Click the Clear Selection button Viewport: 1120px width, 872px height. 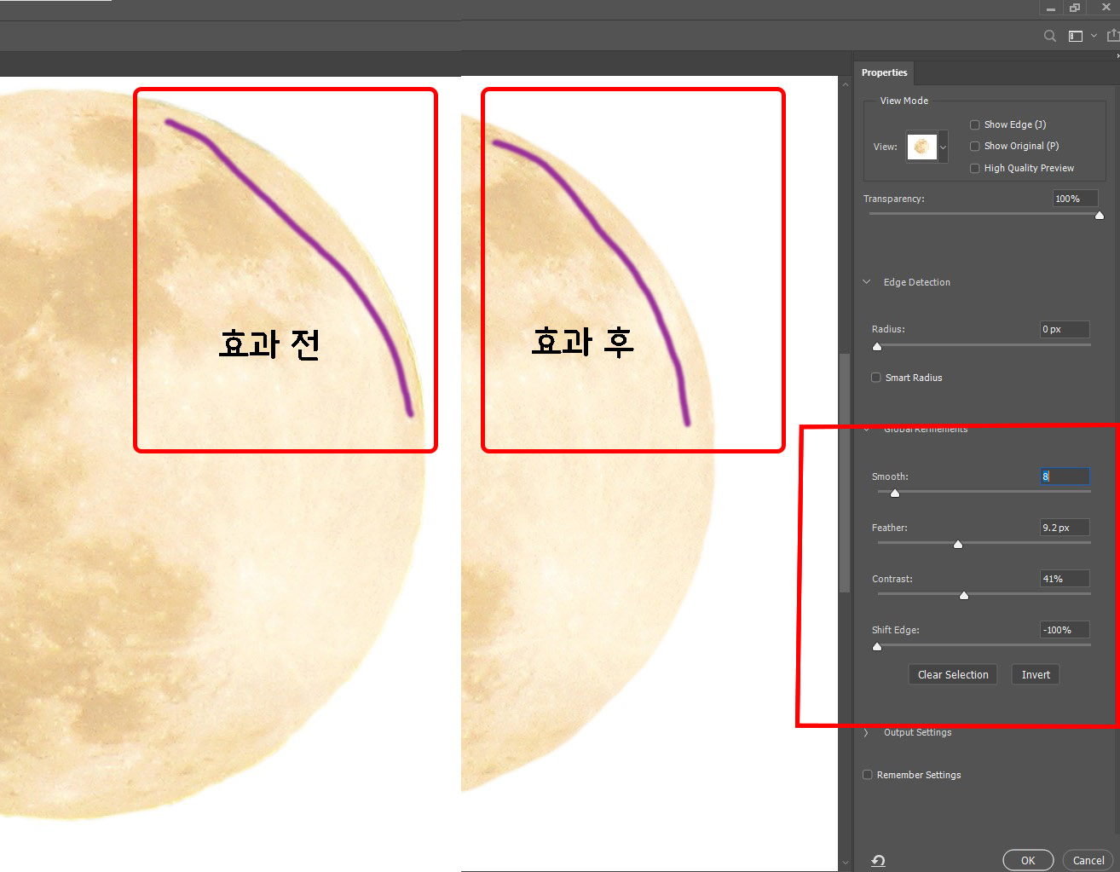(953, 674)
